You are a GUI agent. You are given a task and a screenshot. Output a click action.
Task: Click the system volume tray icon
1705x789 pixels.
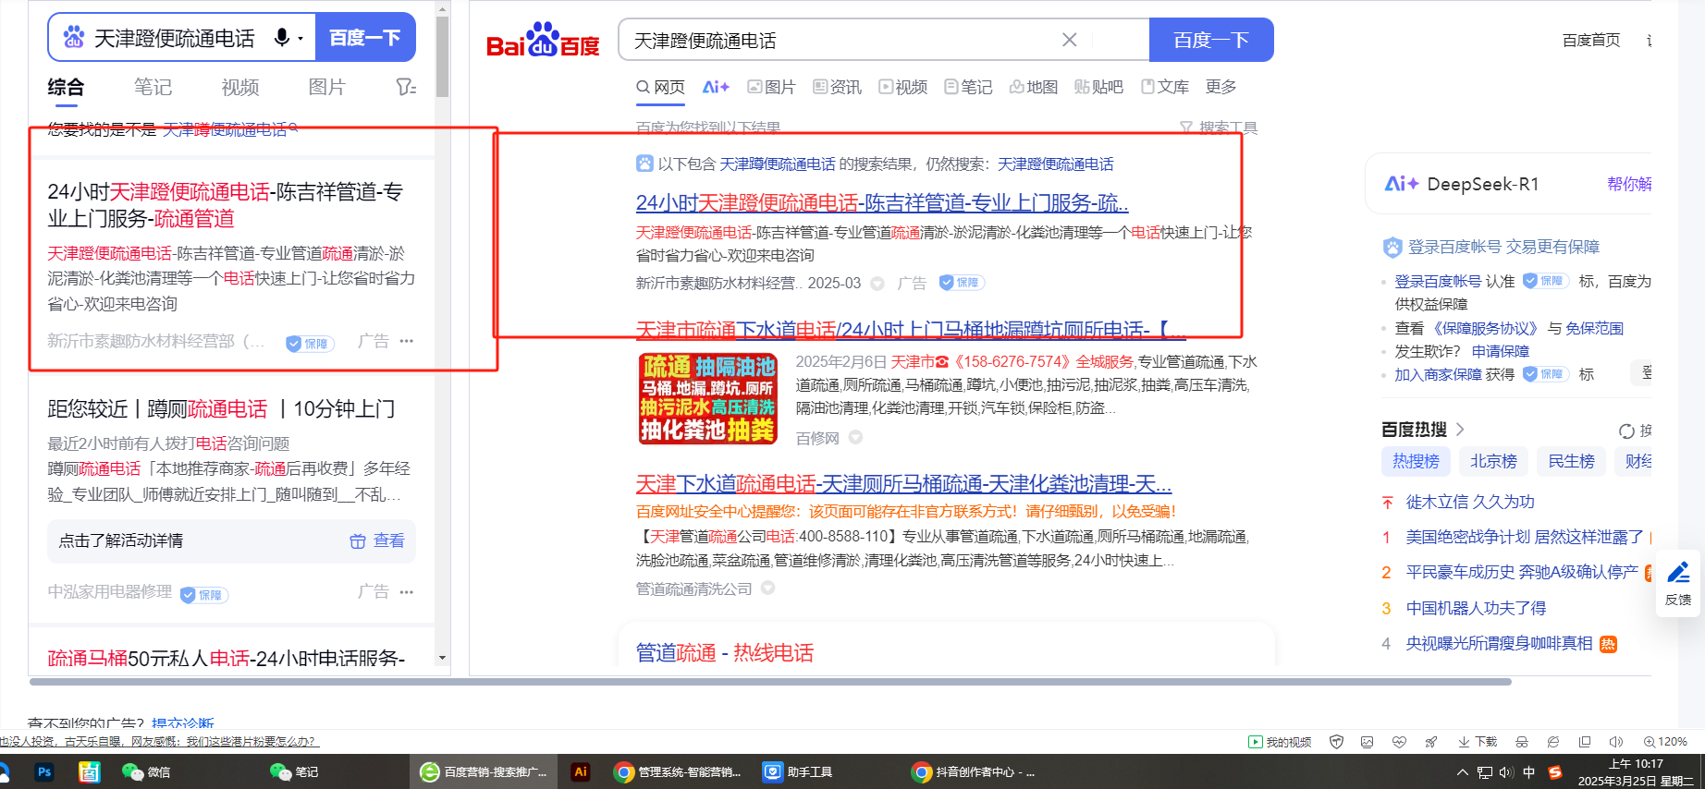(1506, 772)
